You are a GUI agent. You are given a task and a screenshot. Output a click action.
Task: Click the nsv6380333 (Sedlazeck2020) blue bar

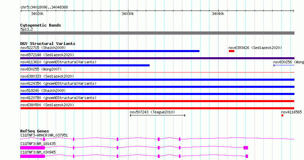(157, 80)
